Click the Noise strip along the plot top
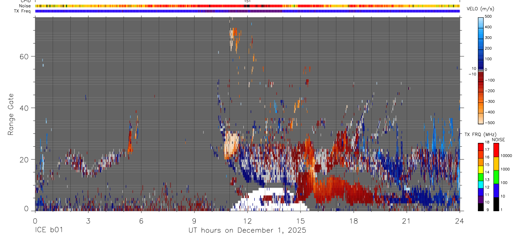This screenshot has height=239, width=517. click(248, 6)
